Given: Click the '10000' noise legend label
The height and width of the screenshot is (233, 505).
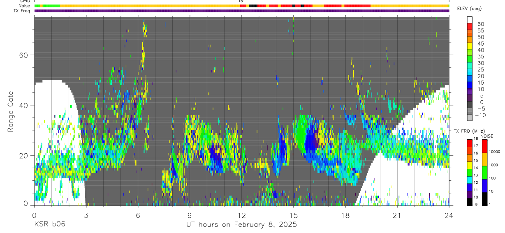Looking at the screenshot, I should 495,152.
